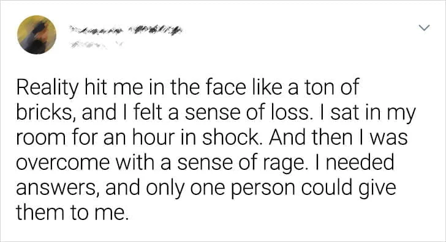
Task: Open the tweet options chevron menu
Action: coord(424,28)
